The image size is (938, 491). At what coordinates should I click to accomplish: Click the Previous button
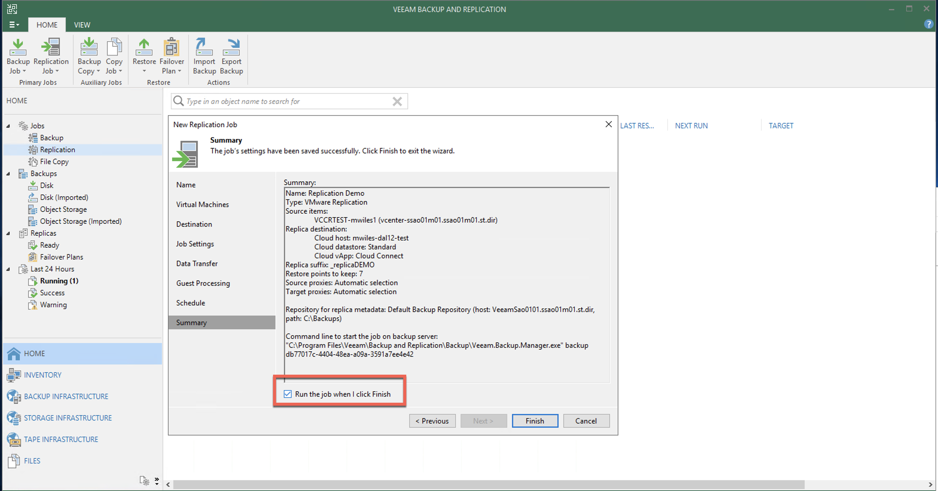432,421
